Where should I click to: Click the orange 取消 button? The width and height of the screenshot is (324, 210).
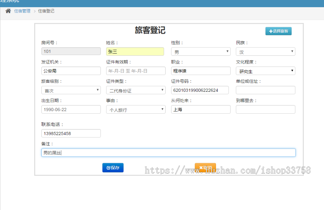[205, 168]
